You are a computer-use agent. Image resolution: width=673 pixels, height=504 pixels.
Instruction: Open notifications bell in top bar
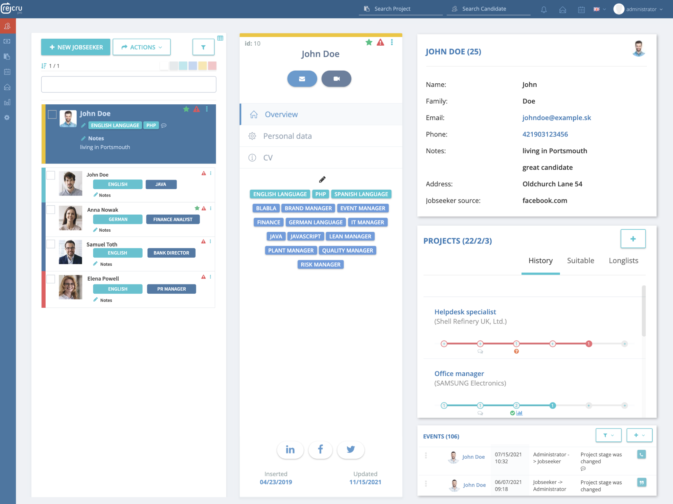coord(544,10)
